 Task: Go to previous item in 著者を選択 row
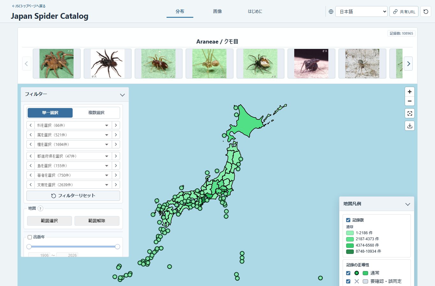31,175
